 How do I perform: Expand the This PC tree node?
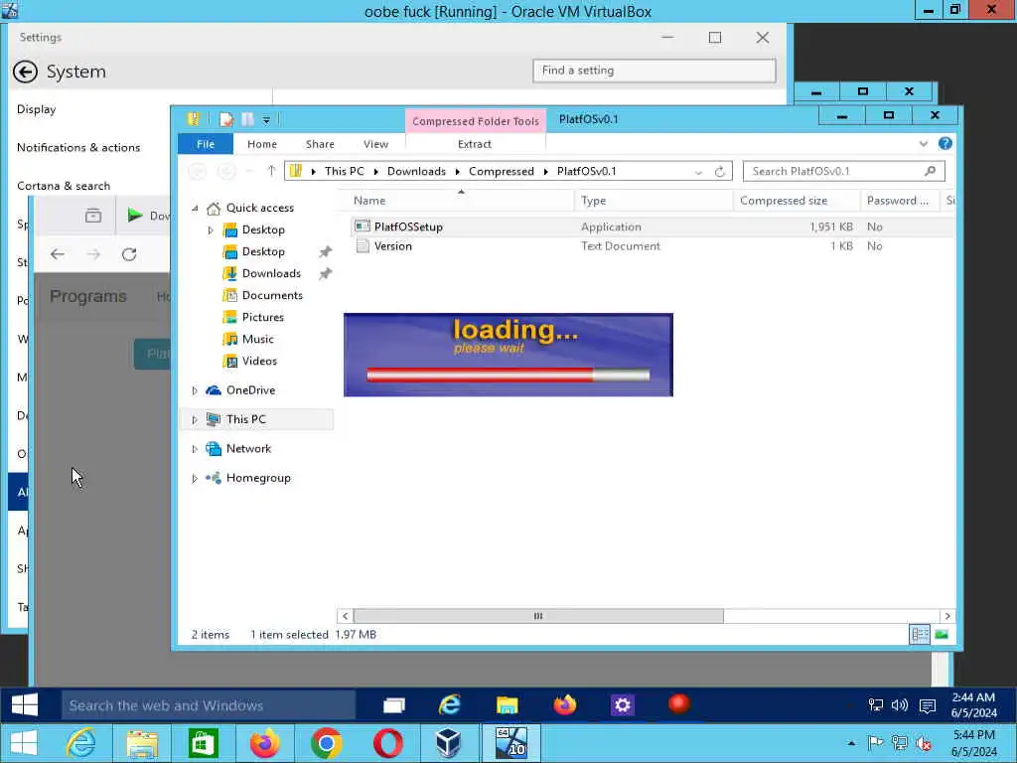click(x=195, y=420)
